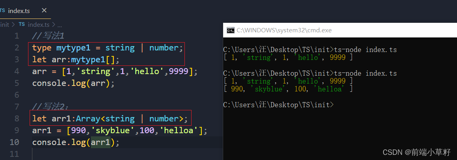Click line number 11 in the gutter
Screen dimensions: 457x160
click(x=14, y=154)
